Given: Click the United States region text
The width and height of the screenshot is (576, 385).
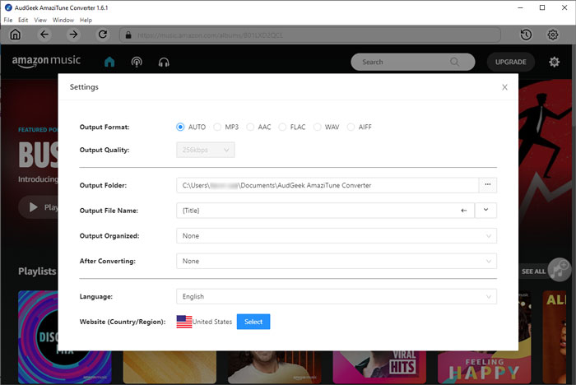Looking at the screenshot, I should click(x=212, y=322).
